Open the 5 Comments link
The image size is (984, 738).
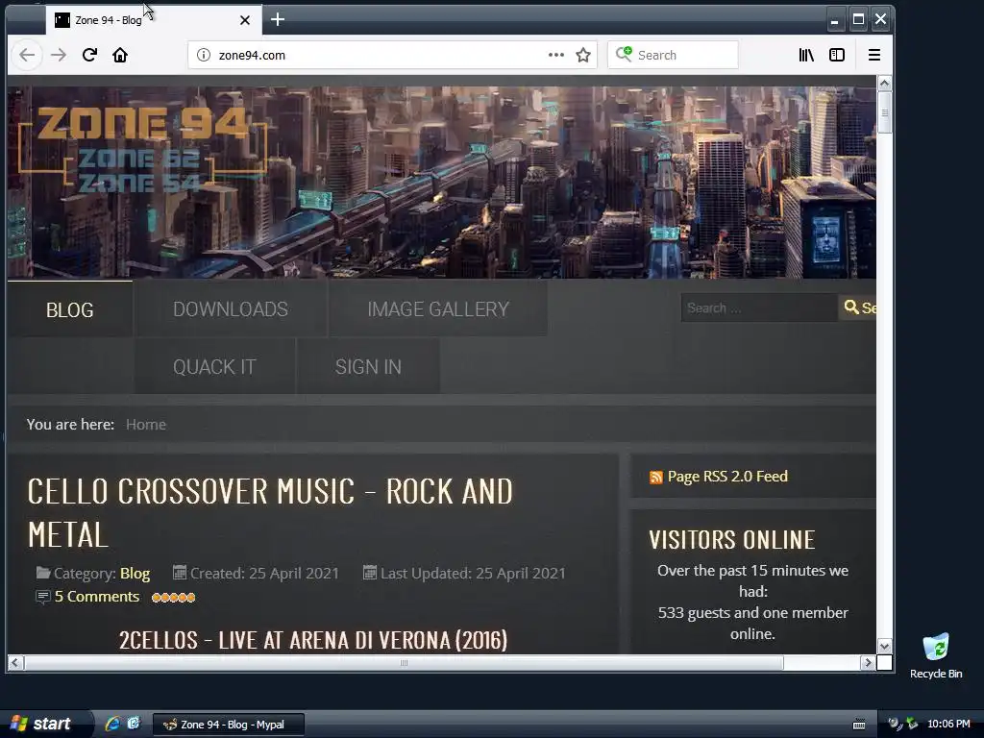97,597
